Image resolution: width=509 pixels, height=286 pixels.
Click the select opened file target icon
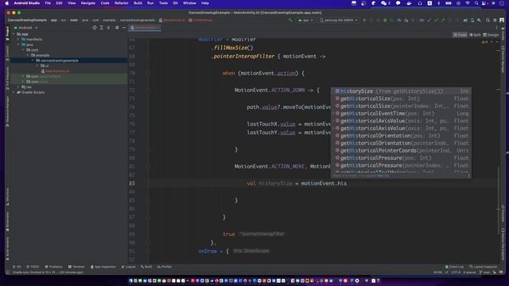pyautogui.click(x=95, y=28)
